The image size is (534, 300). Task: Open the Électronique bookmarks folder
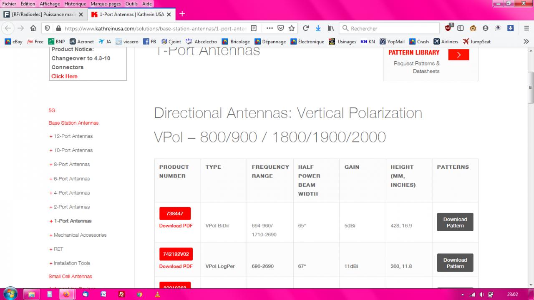[x=307, y=42]
